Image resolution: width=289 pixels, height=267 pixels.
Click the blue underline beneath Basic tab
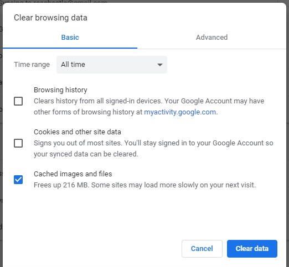(70, 48)
